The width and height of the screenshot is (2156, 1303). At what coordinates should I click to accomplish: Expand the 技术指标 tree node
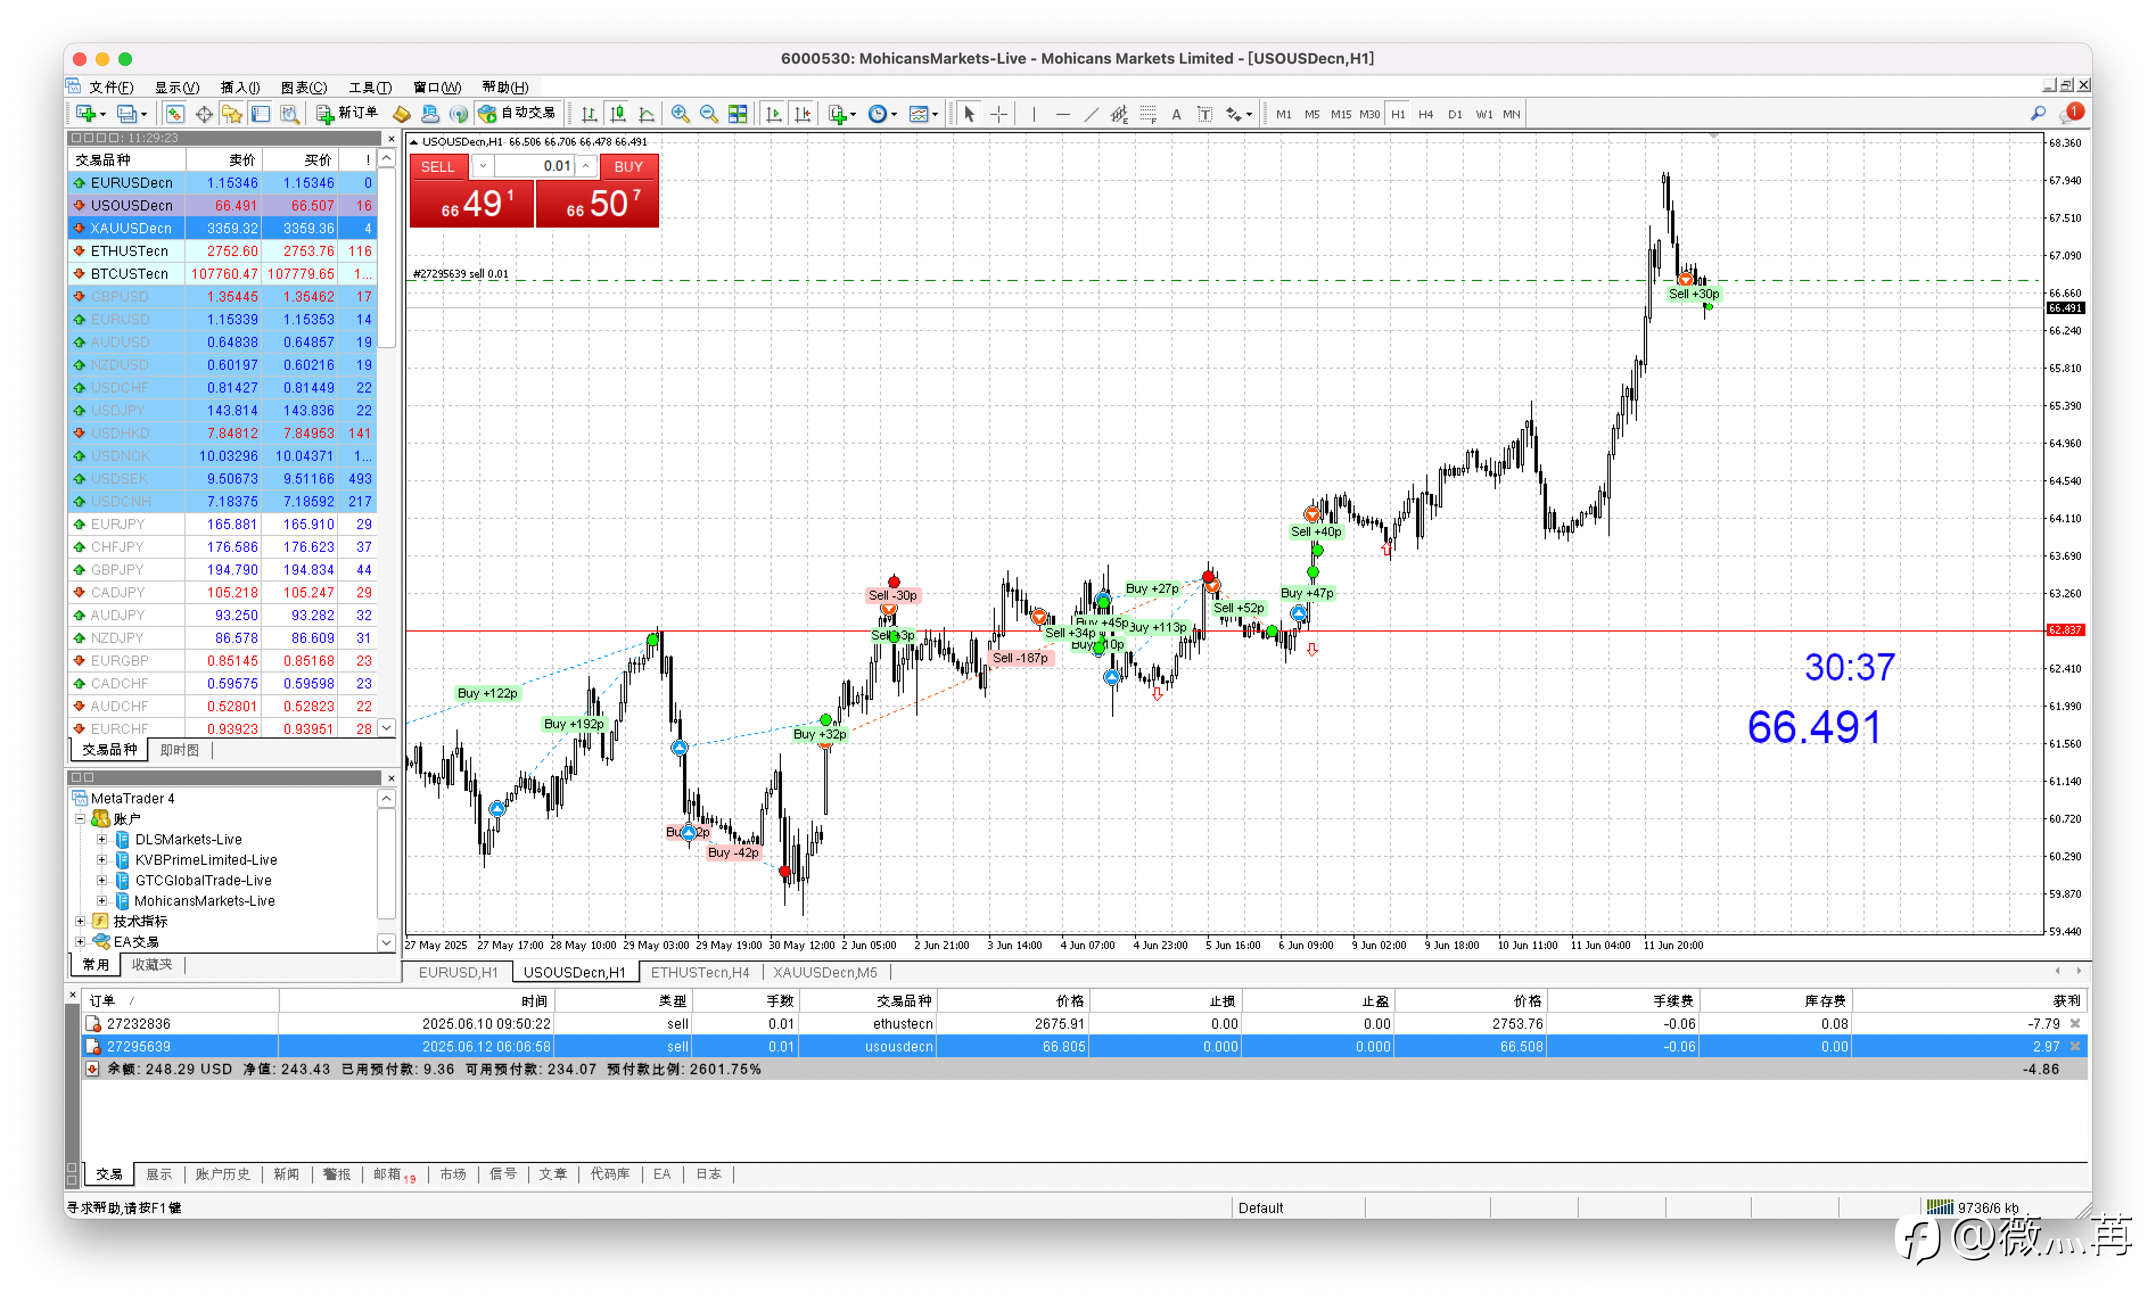coord(80,922)
